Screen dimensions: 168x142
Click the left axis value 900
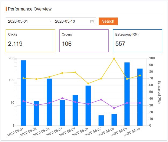[x=11, y=58]
